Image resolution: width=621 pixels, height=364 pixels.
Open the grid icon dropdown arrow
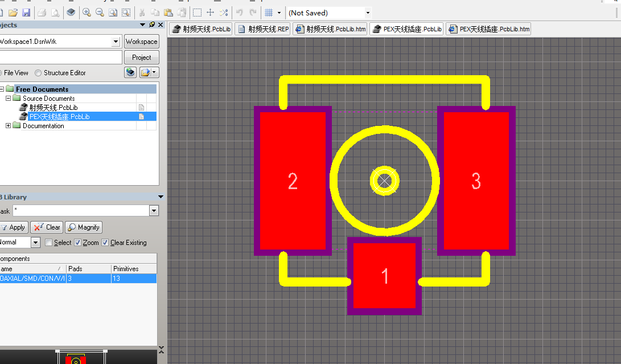279,13
